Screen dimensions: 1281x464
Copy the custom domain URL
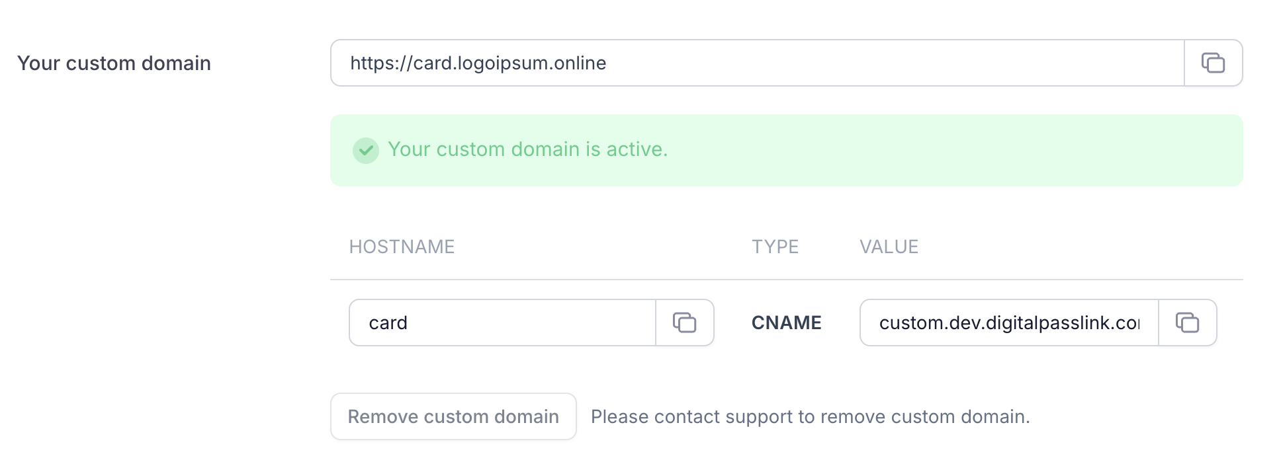1213,63
